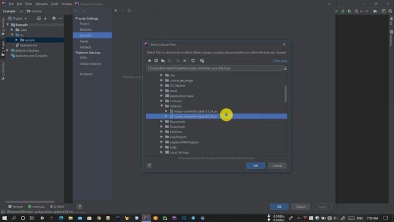Expand the Downloads folder
This screenshot has height=222, width=394.
(161, 126)
